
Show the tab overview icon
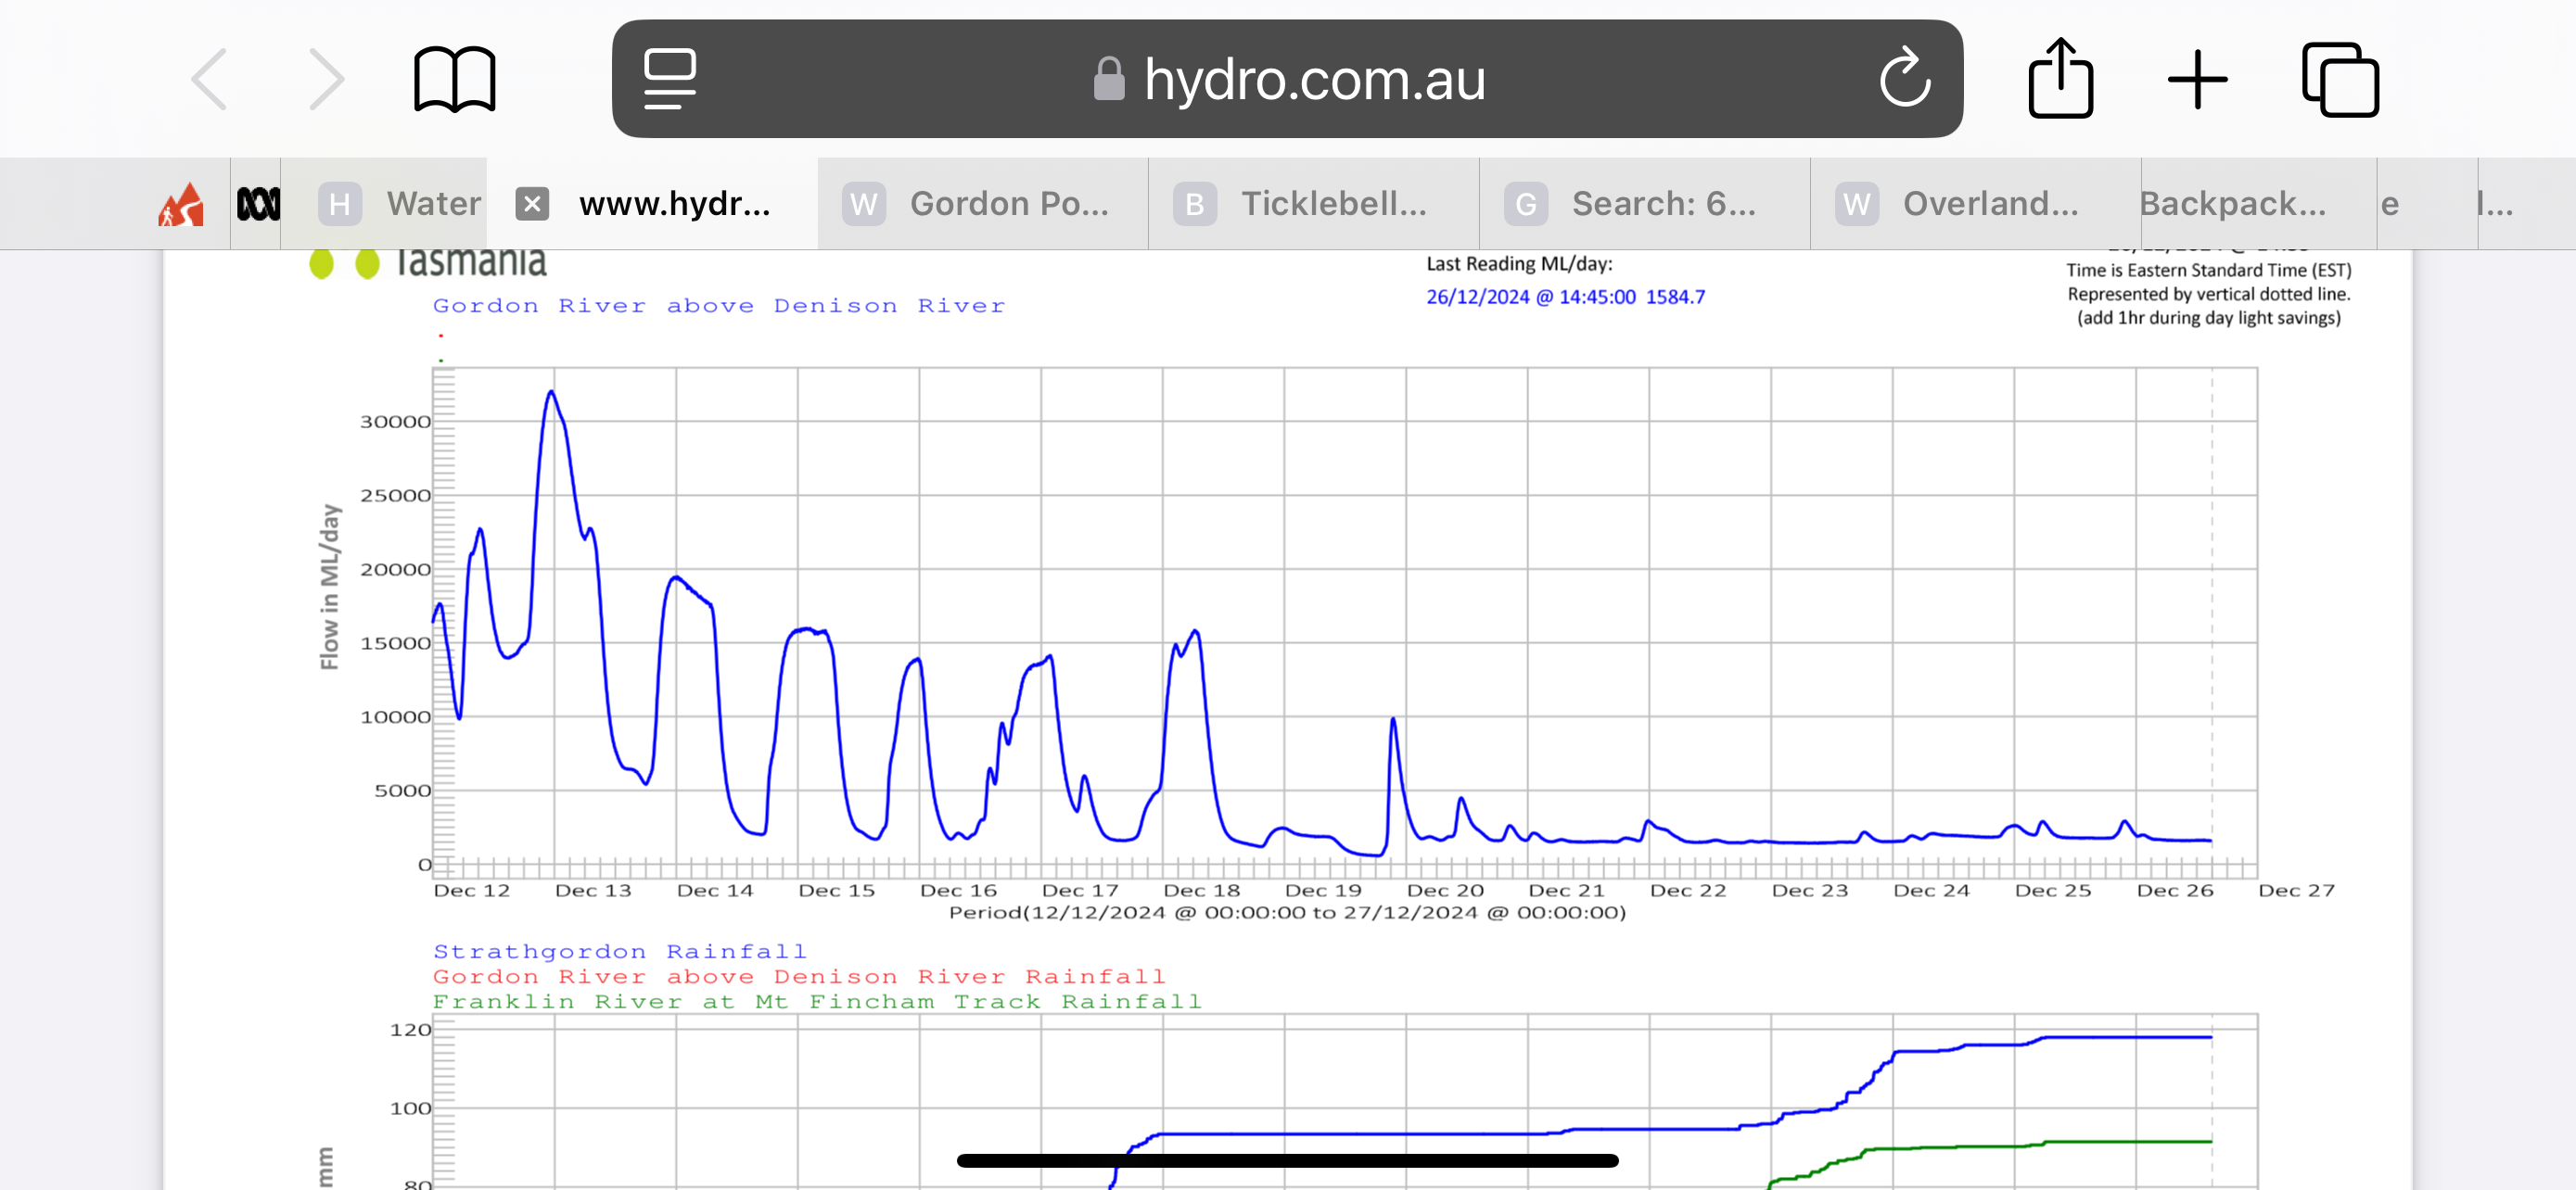click(2340, 79)
